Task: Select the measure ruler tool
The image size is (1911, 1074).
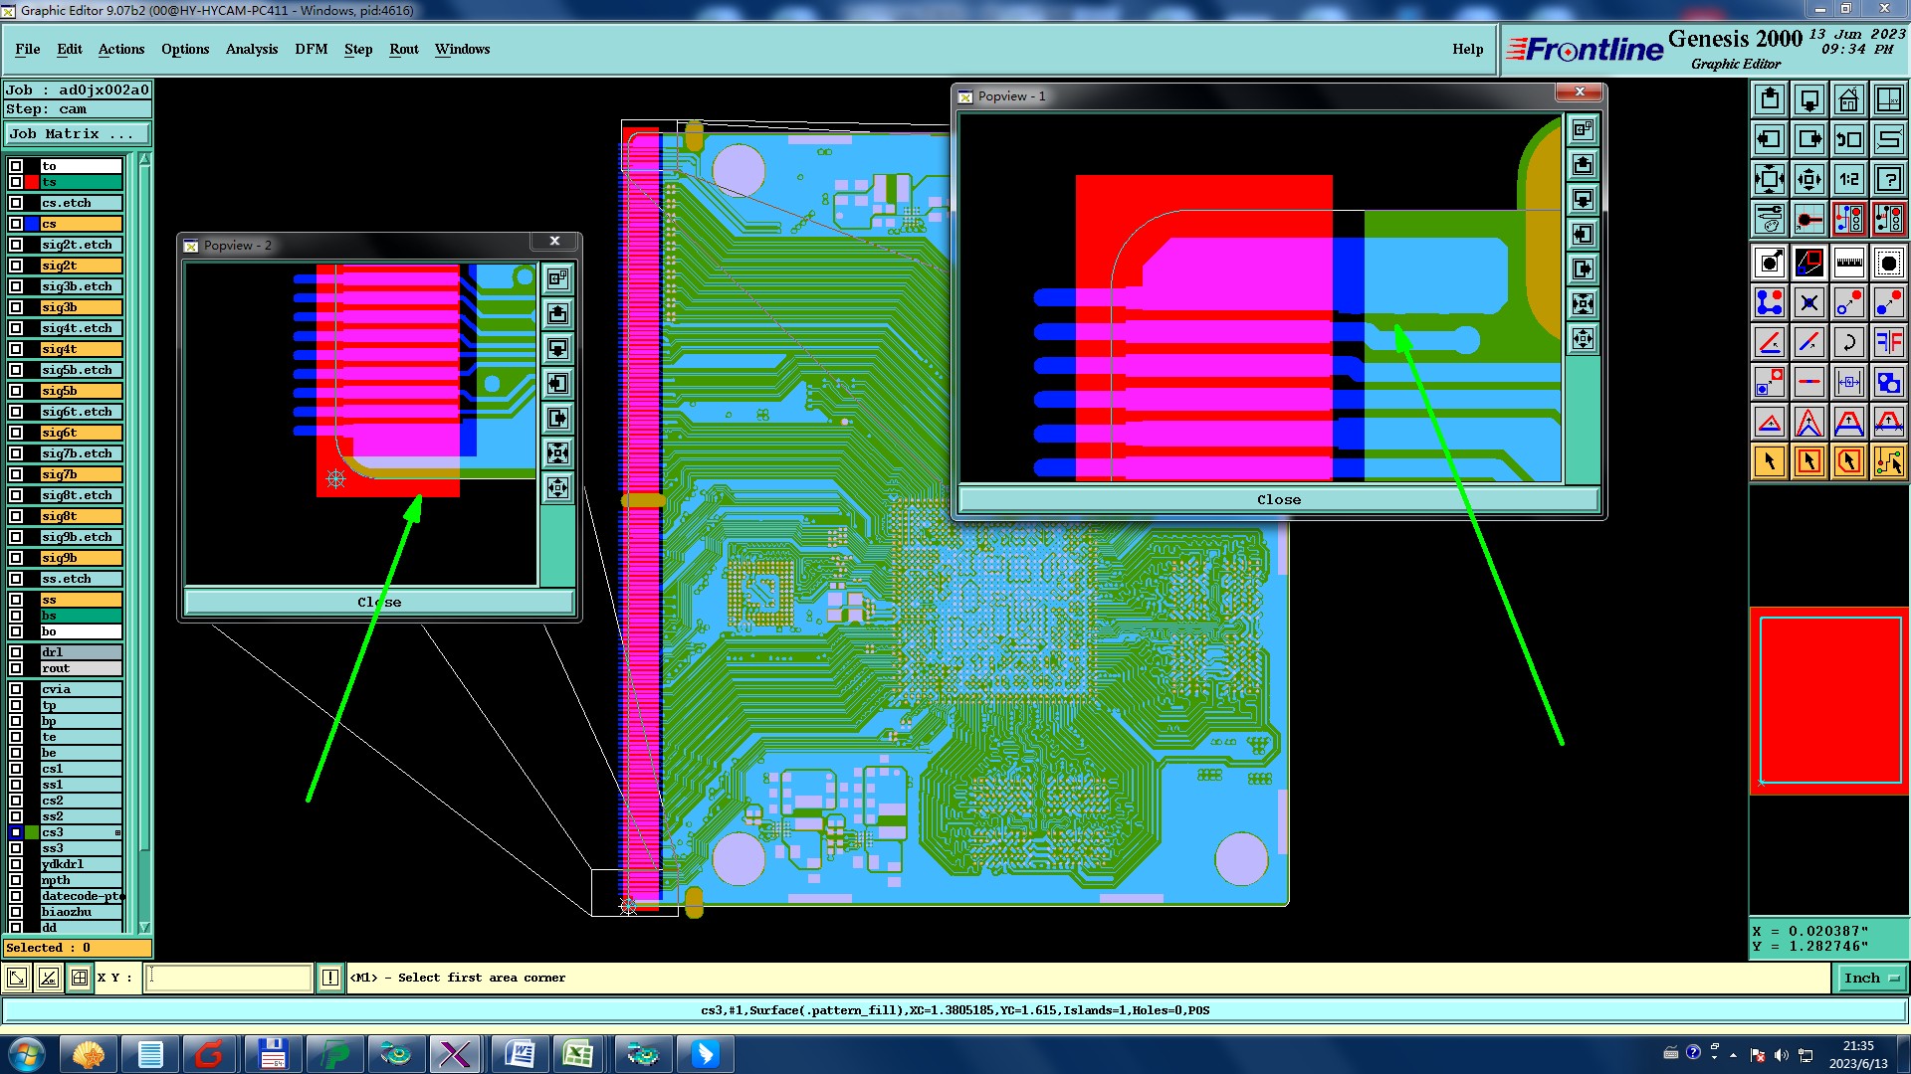Action: coord(1848,263)
